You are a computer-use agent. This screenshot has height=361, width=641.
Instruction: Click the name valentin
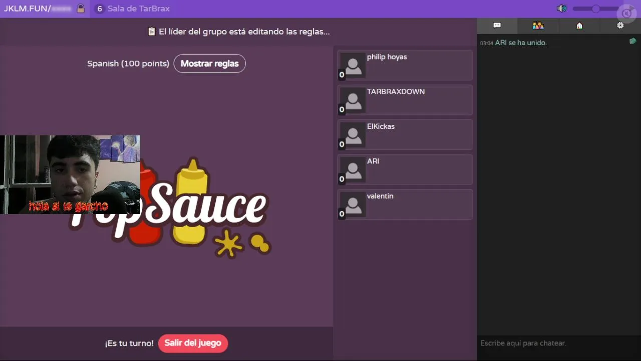(x=380, y=196)
